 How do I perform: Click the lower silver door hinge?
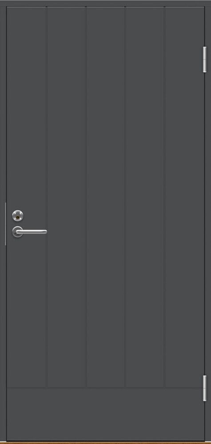point(205,388)
